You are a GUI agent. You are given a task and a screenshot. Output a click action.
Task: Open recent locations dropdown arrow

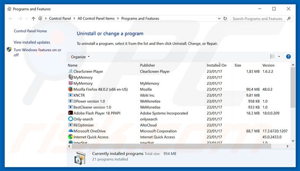click(x=27, y=19)
